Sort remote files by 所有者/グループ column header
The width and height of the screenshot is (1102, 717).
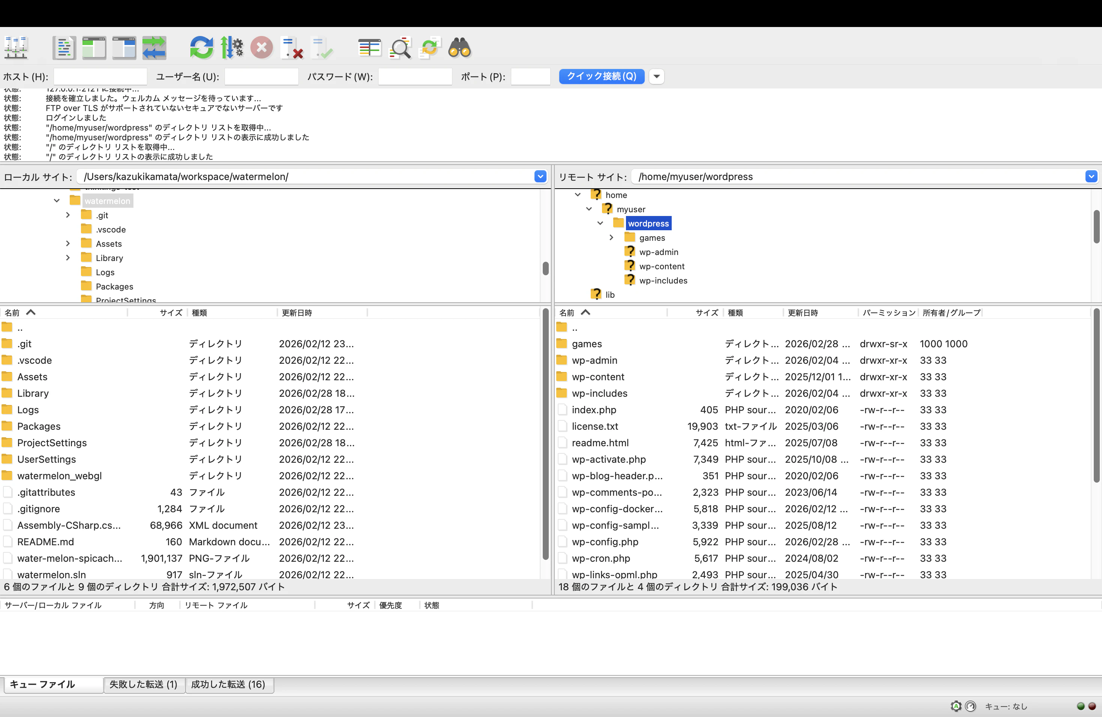pos(951,313)
